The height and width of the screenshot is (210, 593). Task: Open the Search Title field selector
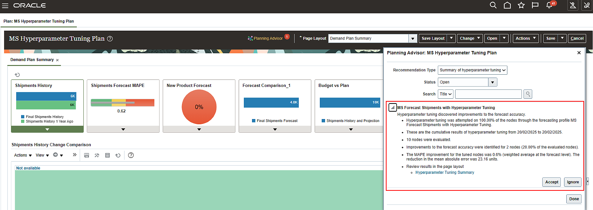point(445,94)
